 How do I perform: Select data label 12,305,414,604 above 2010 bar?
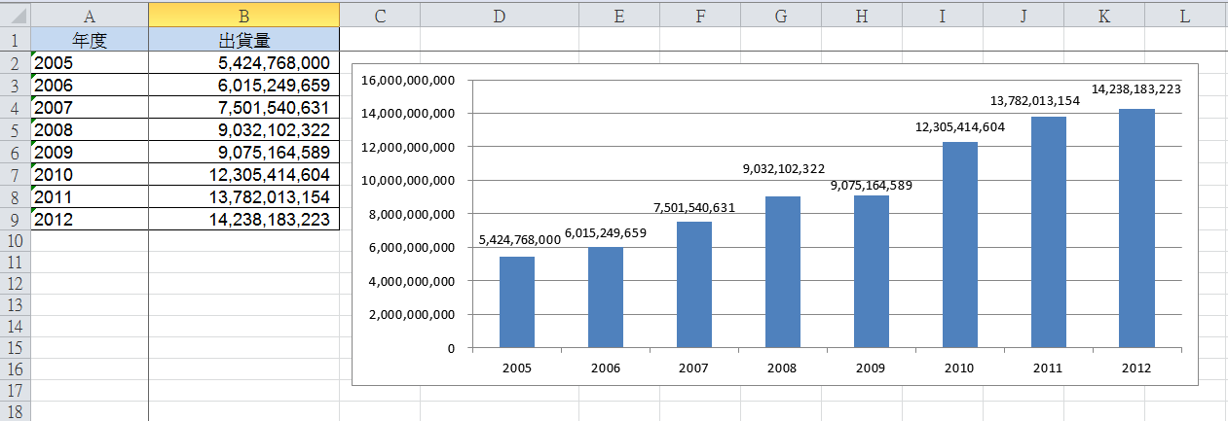[960, 126]
